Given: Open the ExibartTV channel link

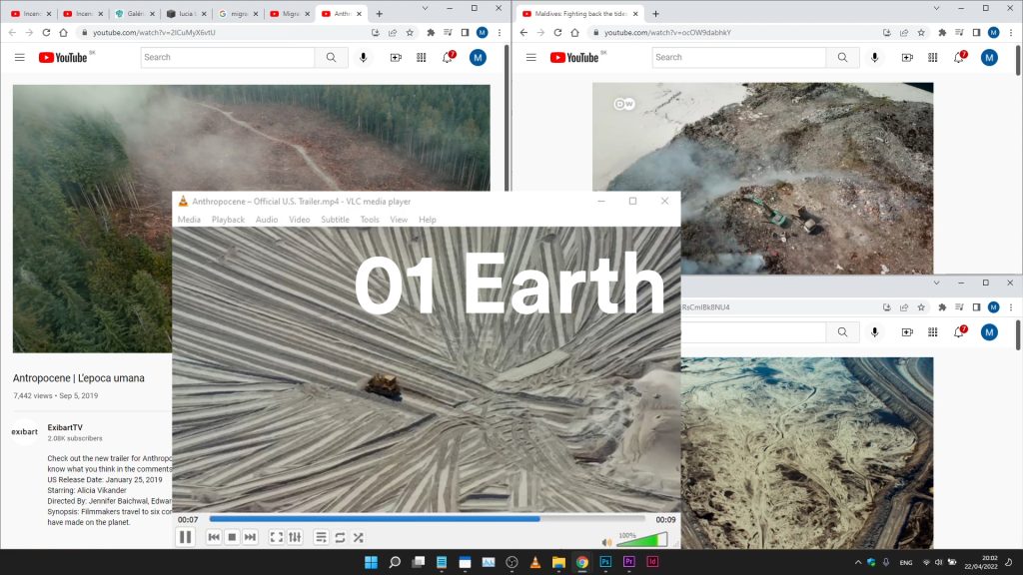Looking at the screenshot, I should click(x=65, y=427).
